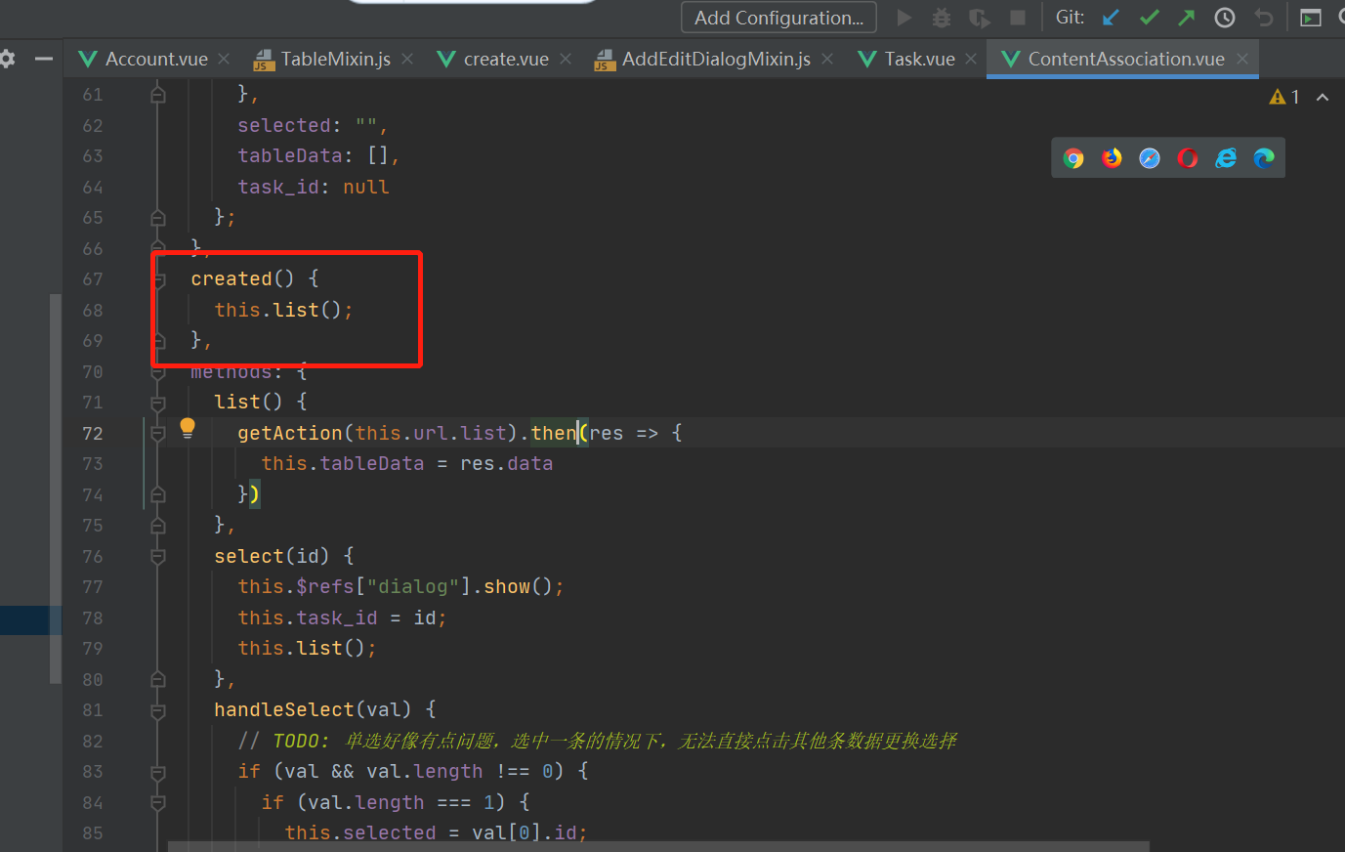Viewport: 1345px width, 852px height.
Task: Open in Chrome browser
Action: coord(1073,158)
